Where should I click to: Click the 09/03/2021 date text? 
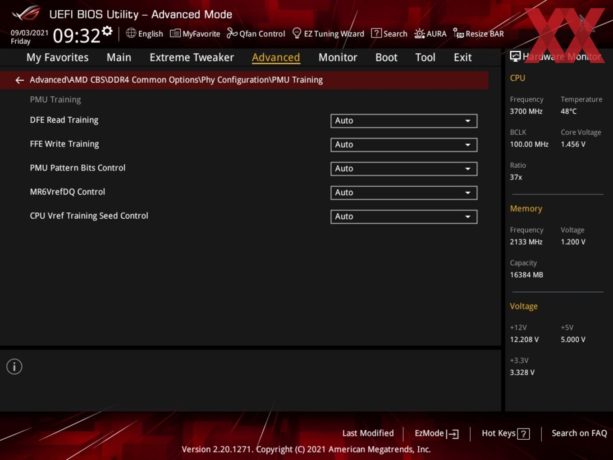click(x=29, y=33)
